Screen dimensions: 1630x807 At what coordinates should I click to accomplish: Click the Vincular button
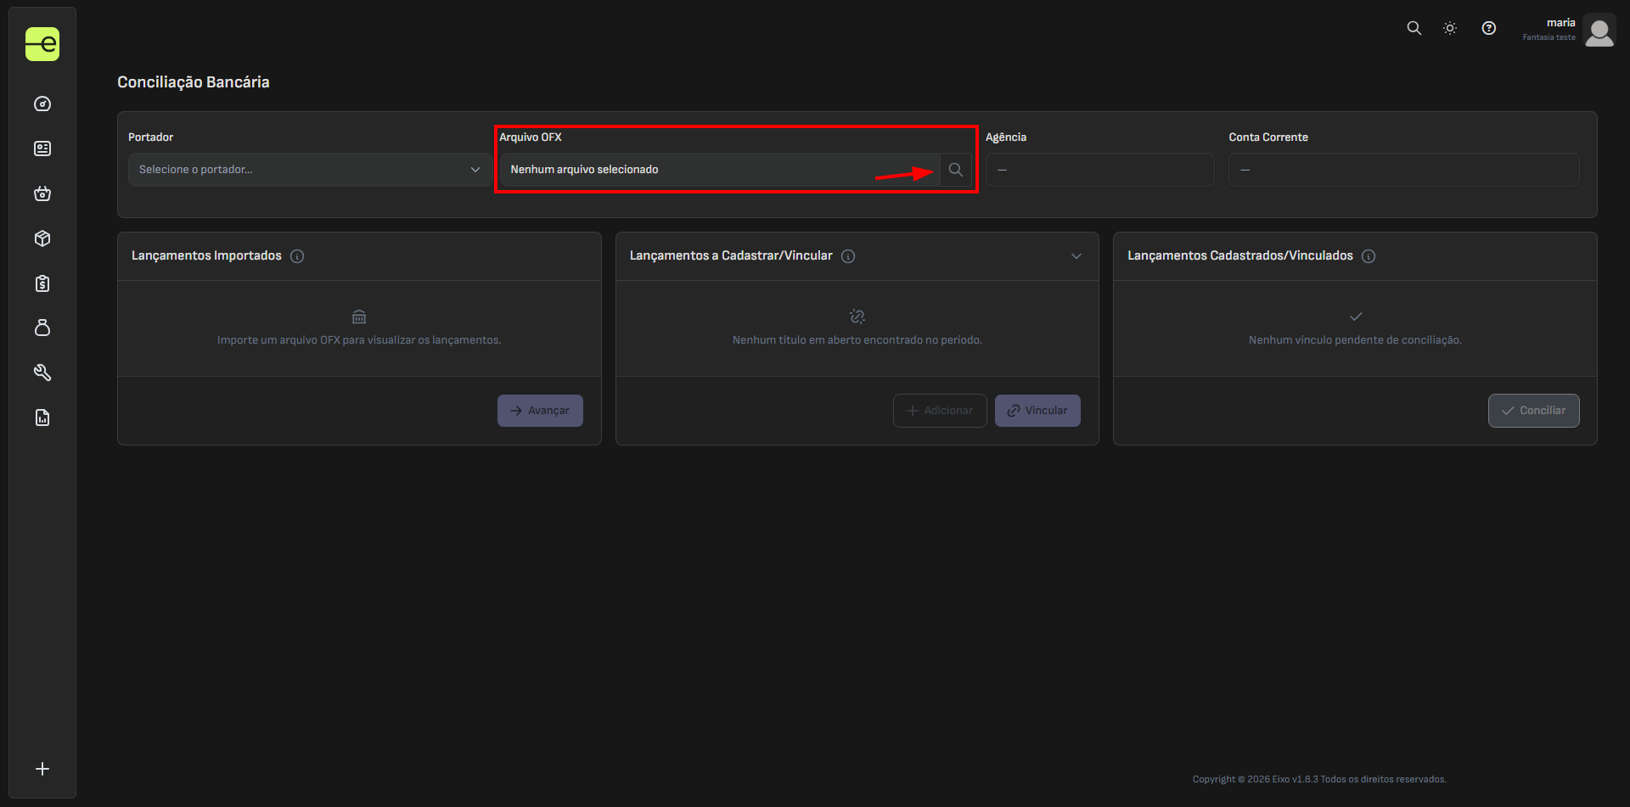[1037, 411]
